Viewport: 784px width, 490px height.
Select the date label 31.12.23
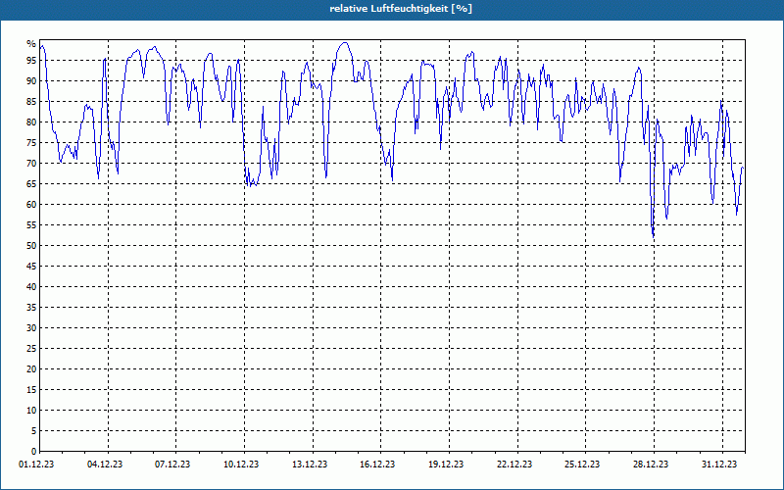tap(719, 465)
